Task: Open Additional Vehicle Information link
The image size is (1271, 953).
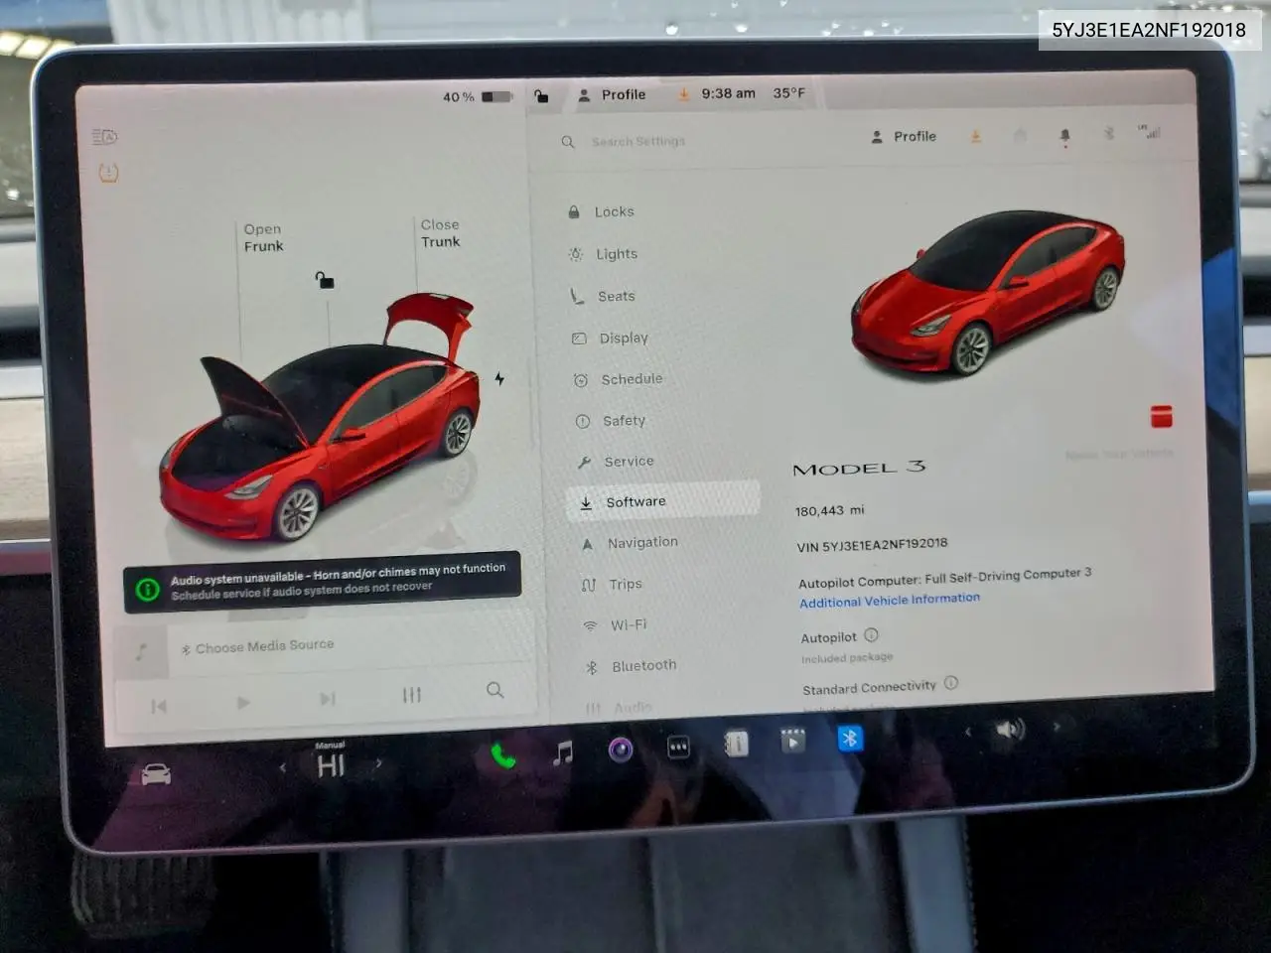Action: point(890,601)
